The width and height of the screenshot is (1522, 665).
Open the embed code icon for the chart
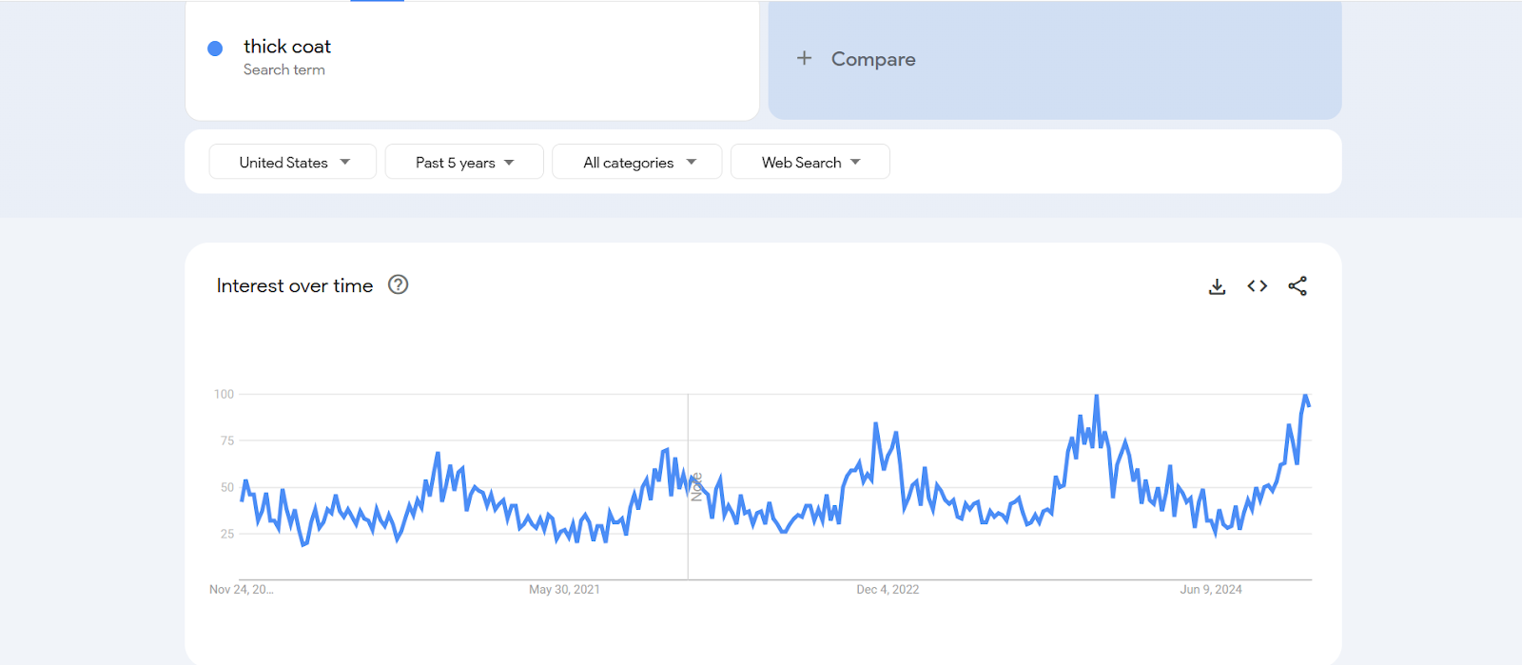pos(1258,286)
